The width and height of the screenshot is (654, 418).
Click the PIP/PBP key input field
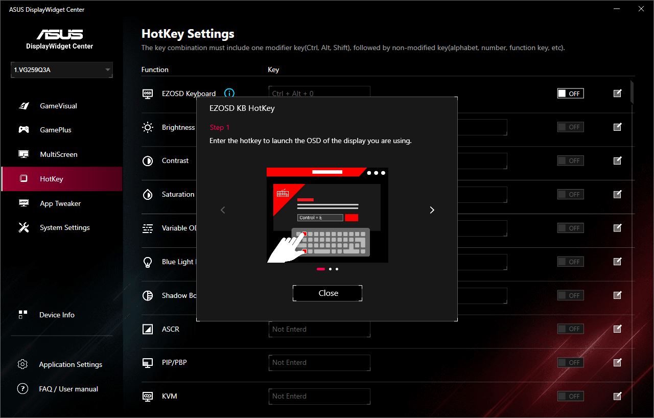[319, 362]
